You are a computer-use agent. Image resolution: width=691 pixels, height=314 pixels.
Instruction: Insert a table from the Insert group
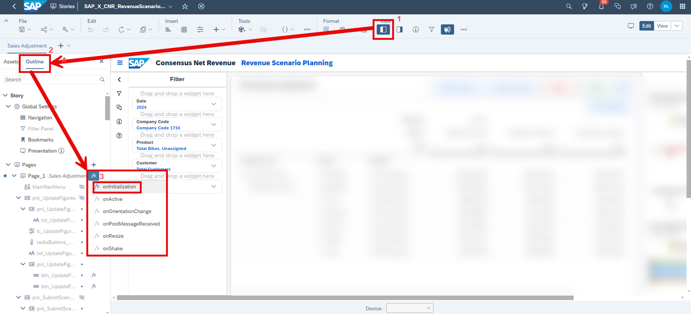[x=184, y=29]
